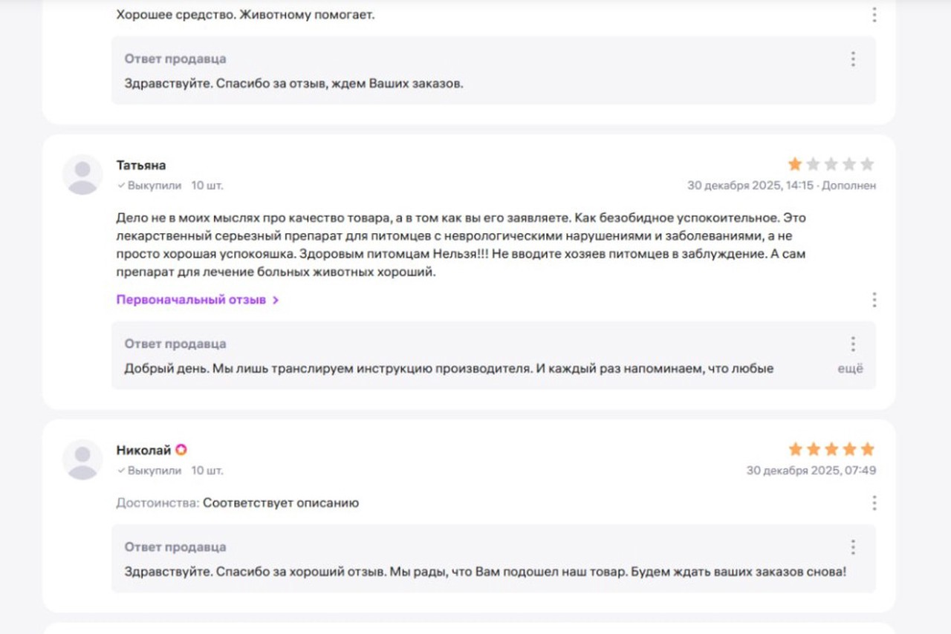951x634 pixels.
Task: Expand seller reply with "ещё"
Action: [x=850, y=368]
